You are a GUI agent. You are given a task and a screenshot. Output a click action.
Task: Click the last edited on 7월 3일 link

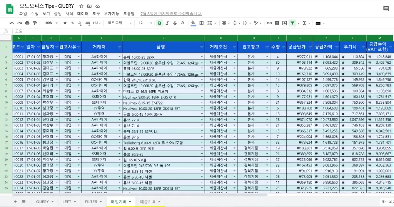tap(171, 13)
